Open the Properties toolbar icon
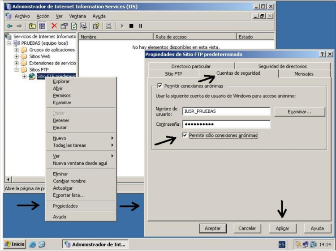336x251 pixels. point(64,26)
